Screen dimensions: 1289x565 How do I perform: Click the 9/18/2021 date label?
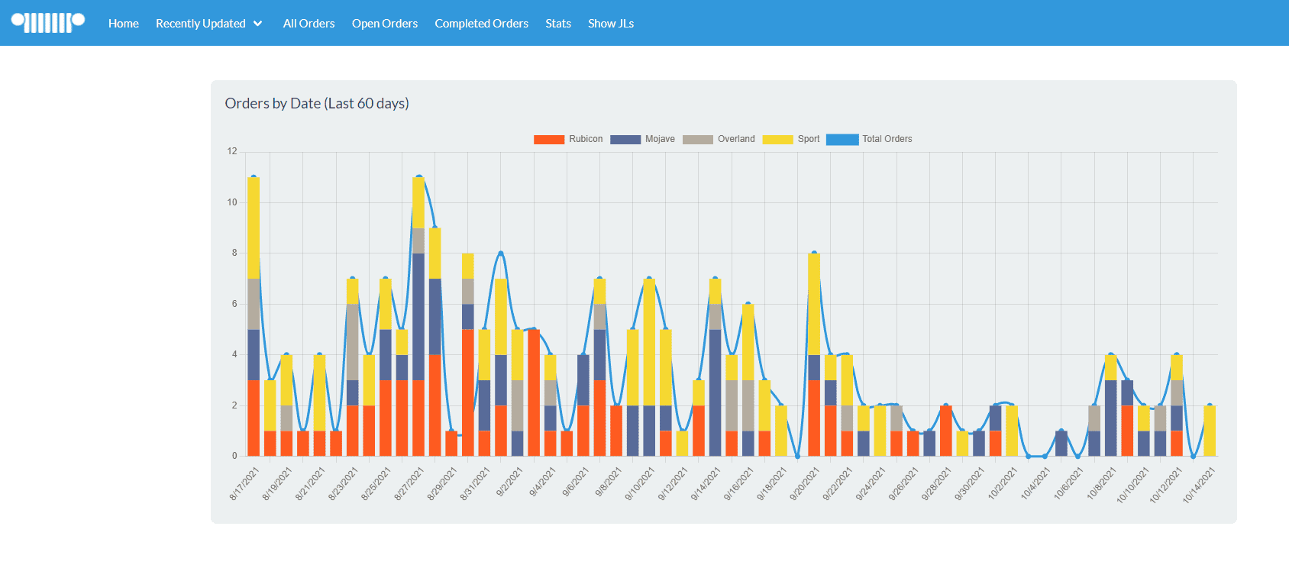tap(771, 484)
